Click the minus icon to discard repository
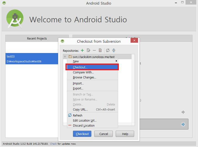 tap(94, 50)
